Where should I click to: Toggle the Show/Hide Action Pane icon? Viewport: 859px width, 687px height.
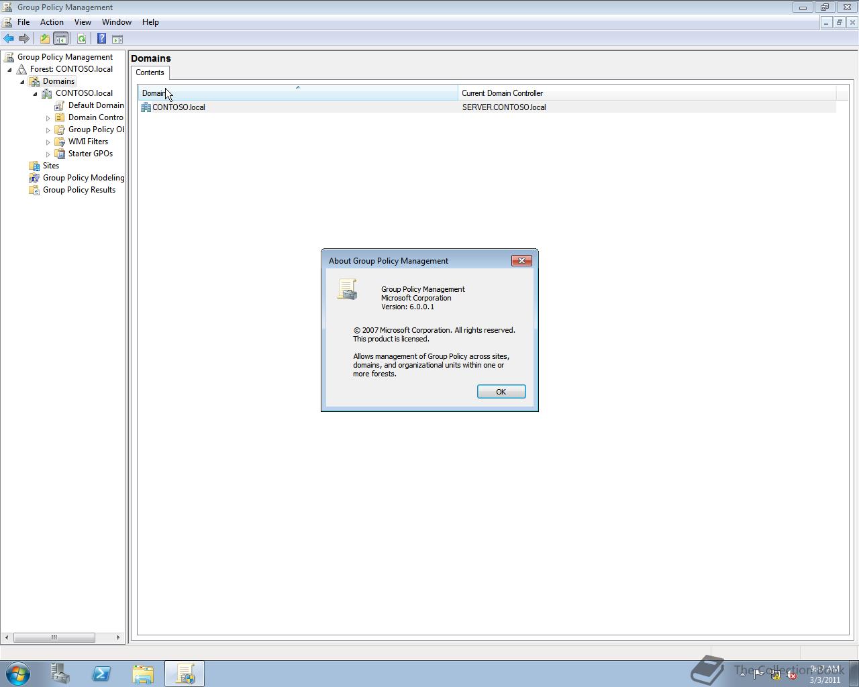[117, 39]
